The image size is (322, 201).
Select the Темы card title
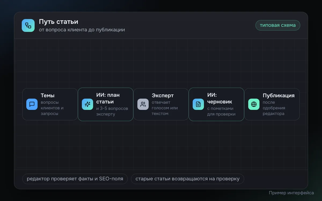click(x=47, y=95)
